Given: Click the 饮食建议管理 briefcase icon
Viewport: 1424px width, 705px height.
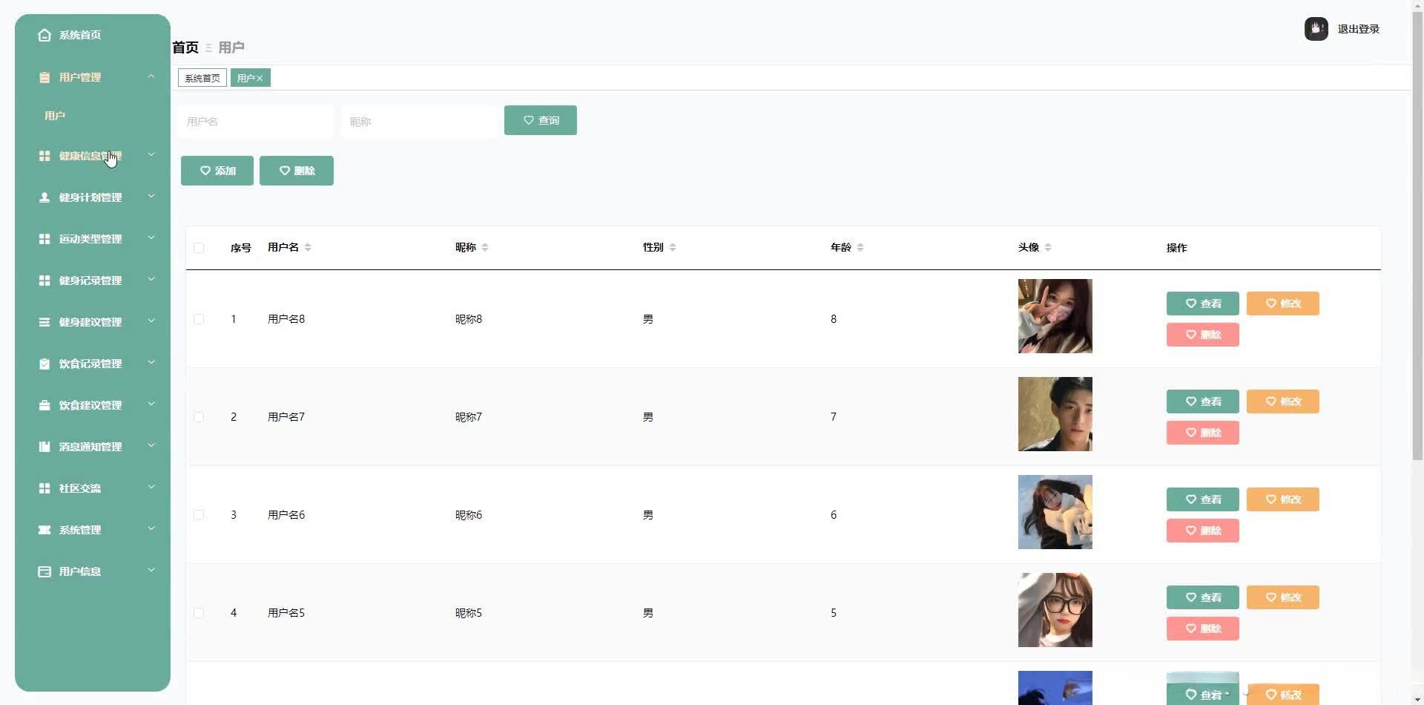Looking at the screenshot, I should pyautogui.click(x=44, y=405).
